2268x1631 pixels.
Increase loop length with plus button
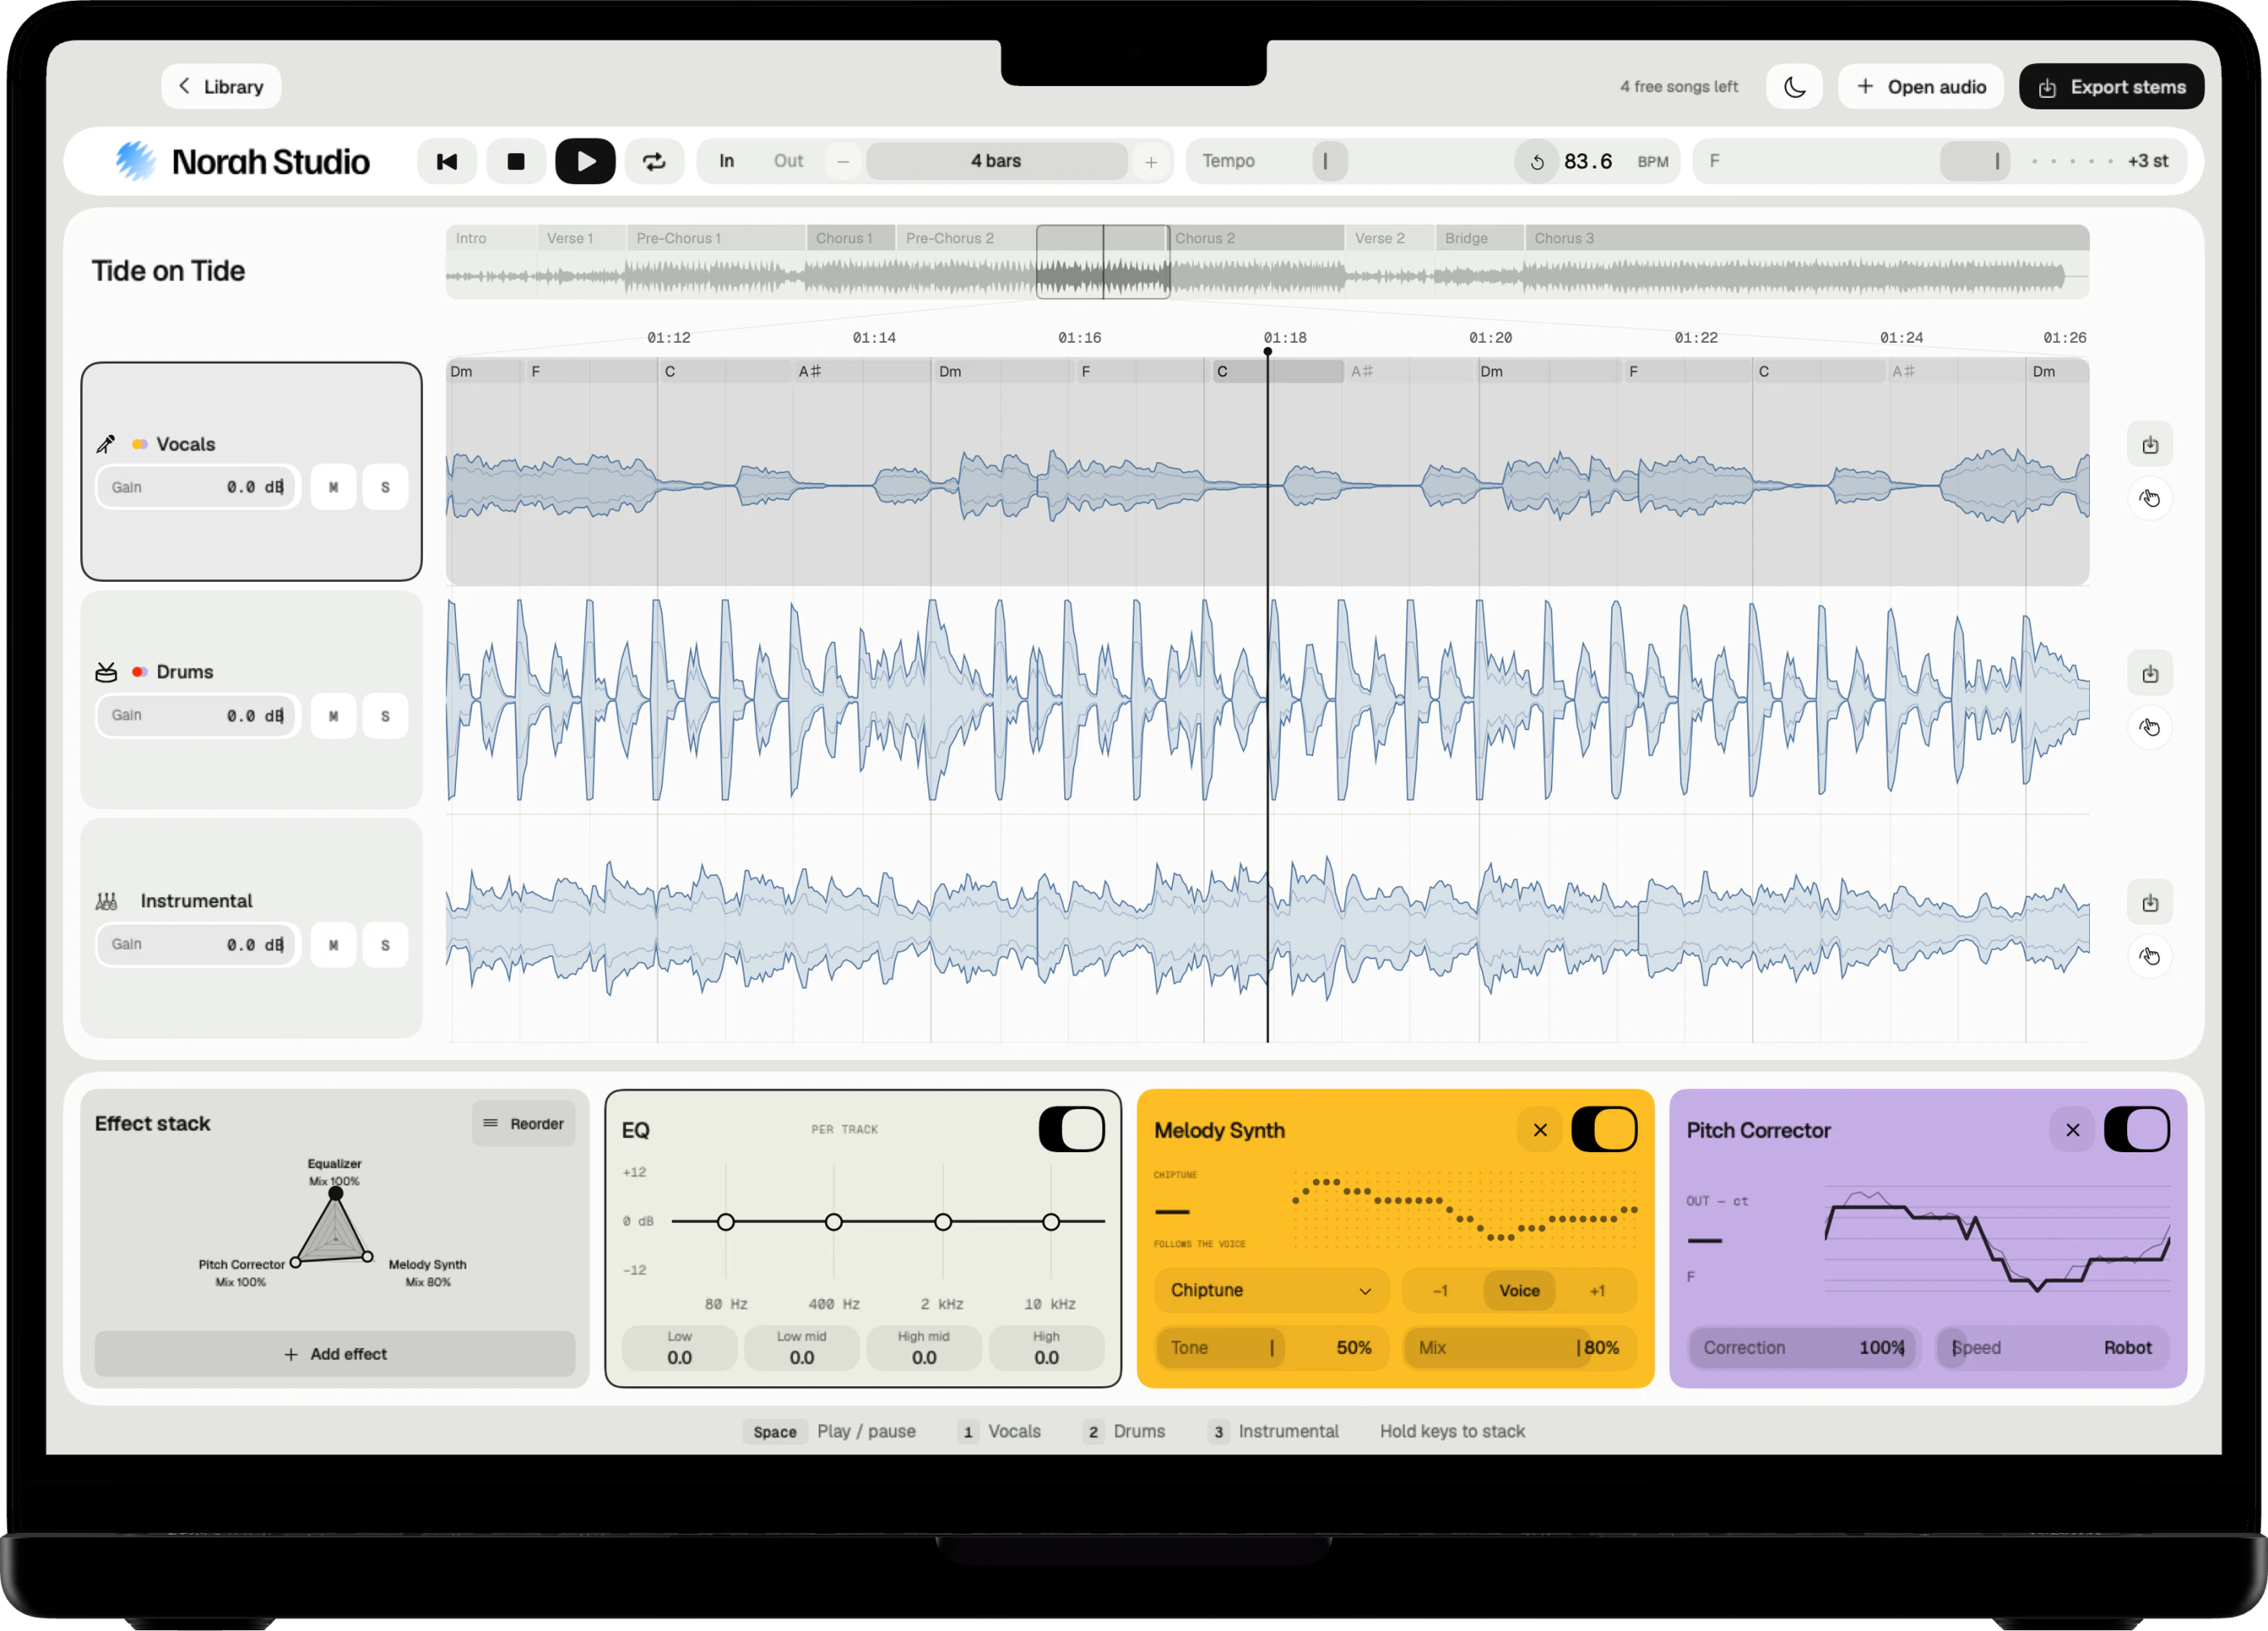click(1151, 161)
